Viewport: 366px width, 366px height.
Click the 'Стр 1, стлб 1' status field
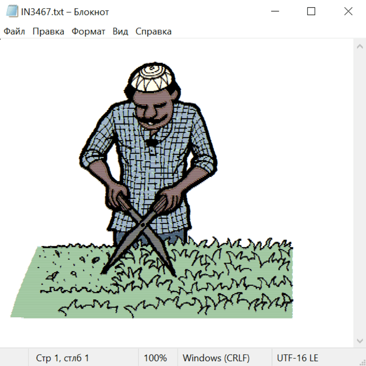tap(63, 358)
